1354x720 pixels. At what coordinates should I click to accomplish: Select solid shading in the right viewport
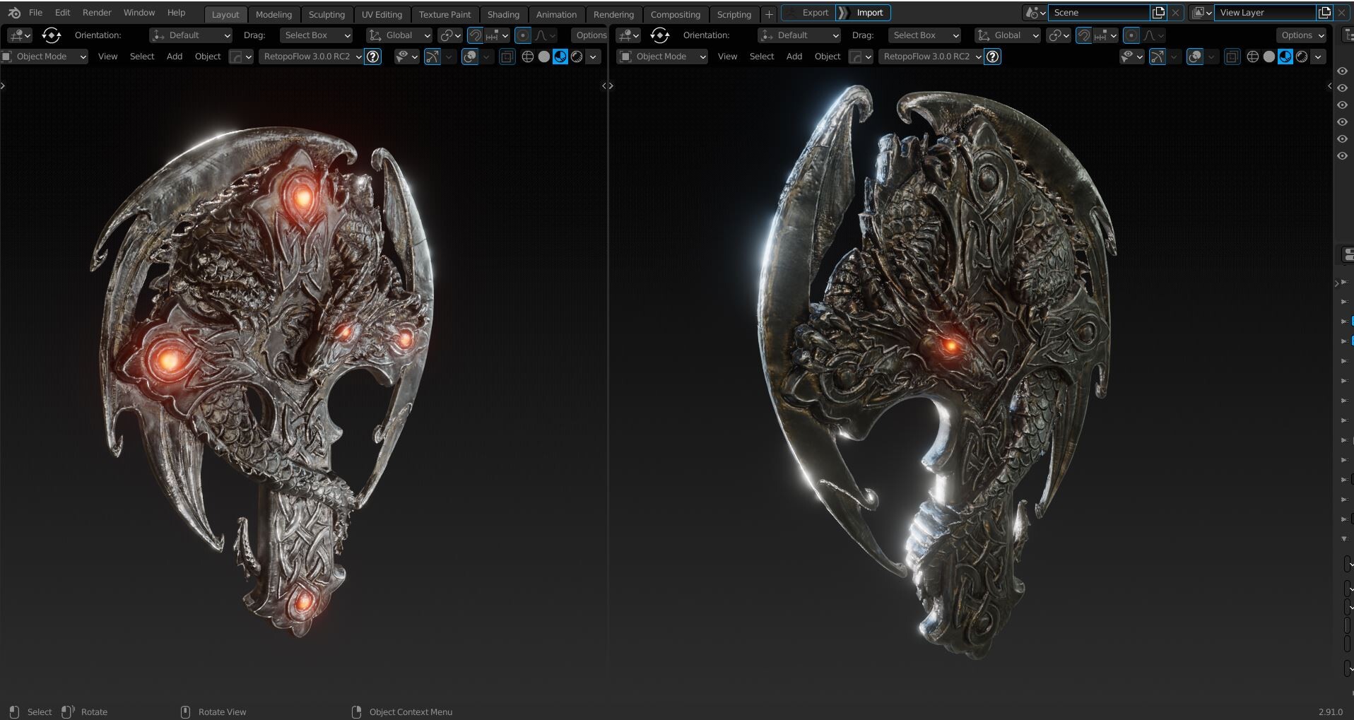pyautogui.click(x=1268, y=57)
